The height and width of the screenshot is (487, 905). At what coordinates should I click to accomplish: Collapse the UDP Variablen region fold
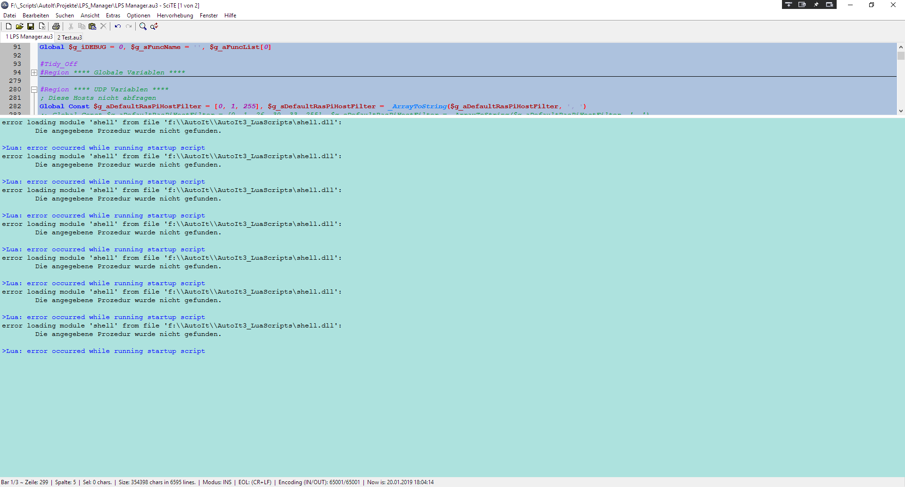34,89
